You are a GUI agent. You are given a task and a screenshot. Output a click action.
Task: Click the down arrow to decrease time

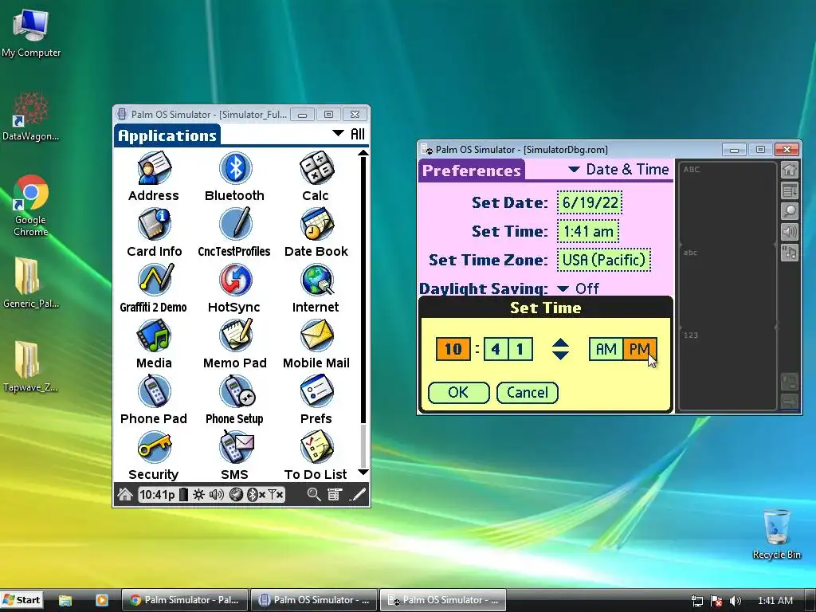coord(560,355)
